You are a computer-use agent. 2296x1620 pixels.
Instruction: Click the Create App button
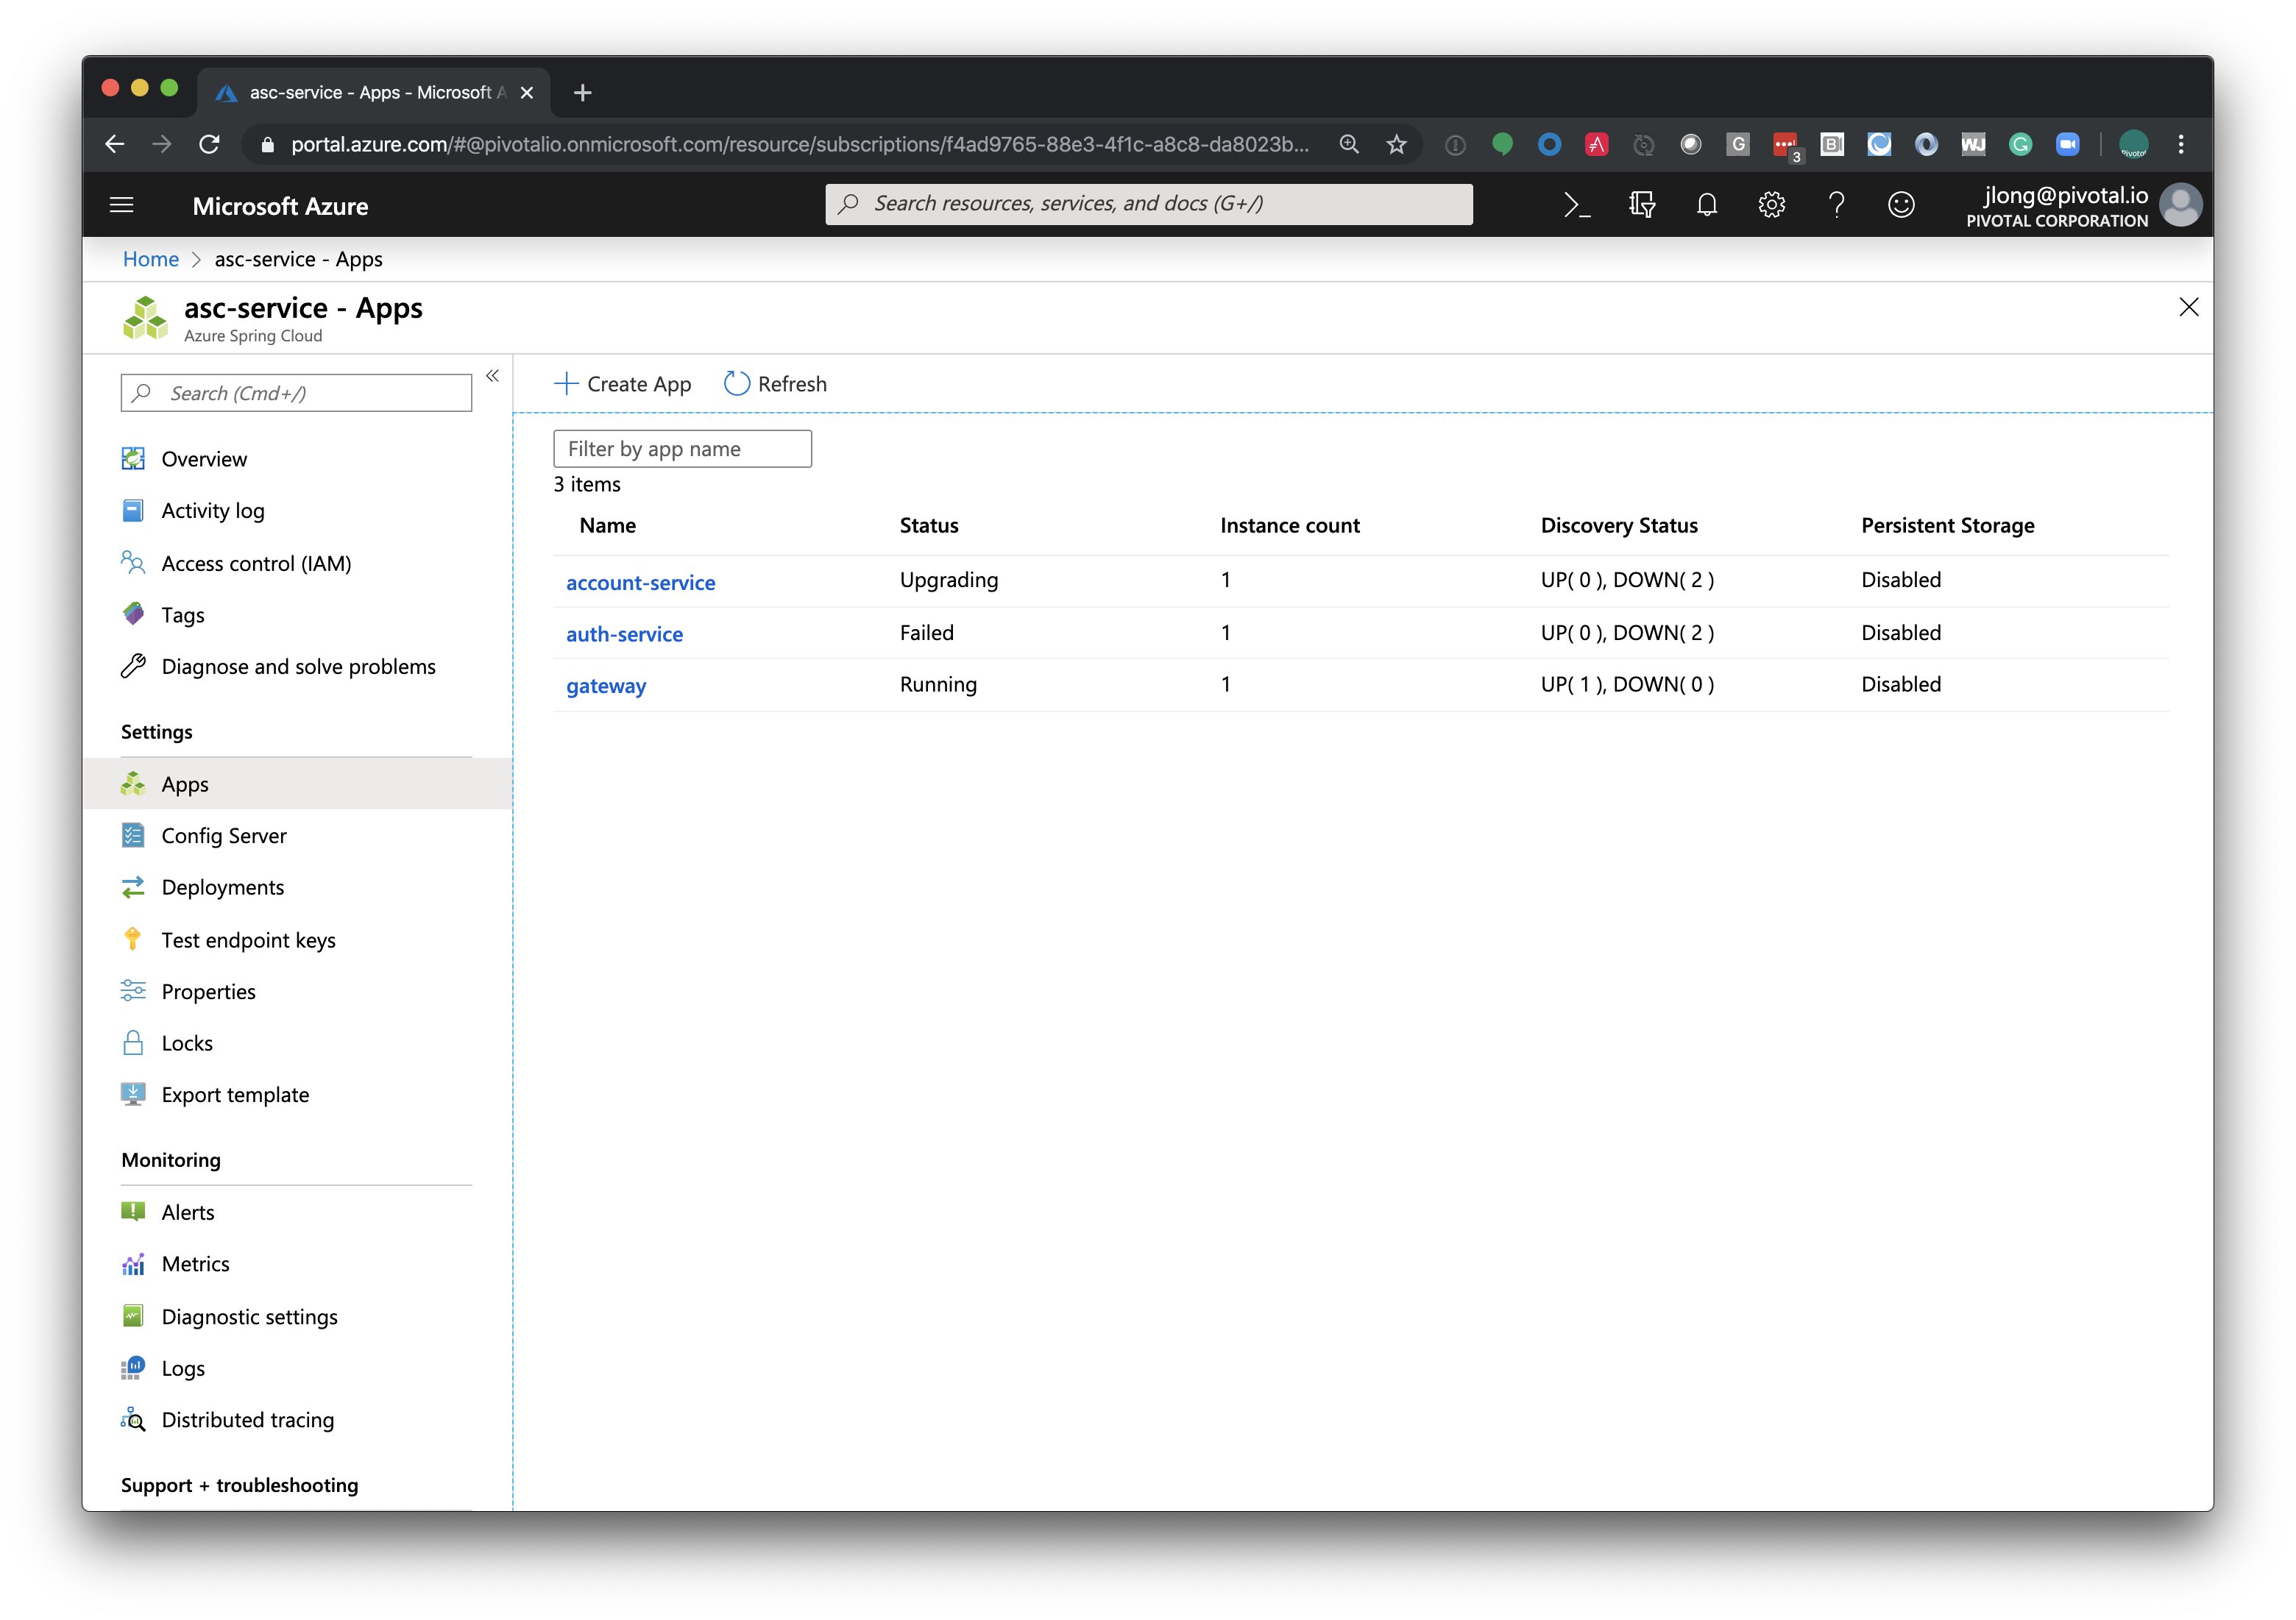coord(622,384)
